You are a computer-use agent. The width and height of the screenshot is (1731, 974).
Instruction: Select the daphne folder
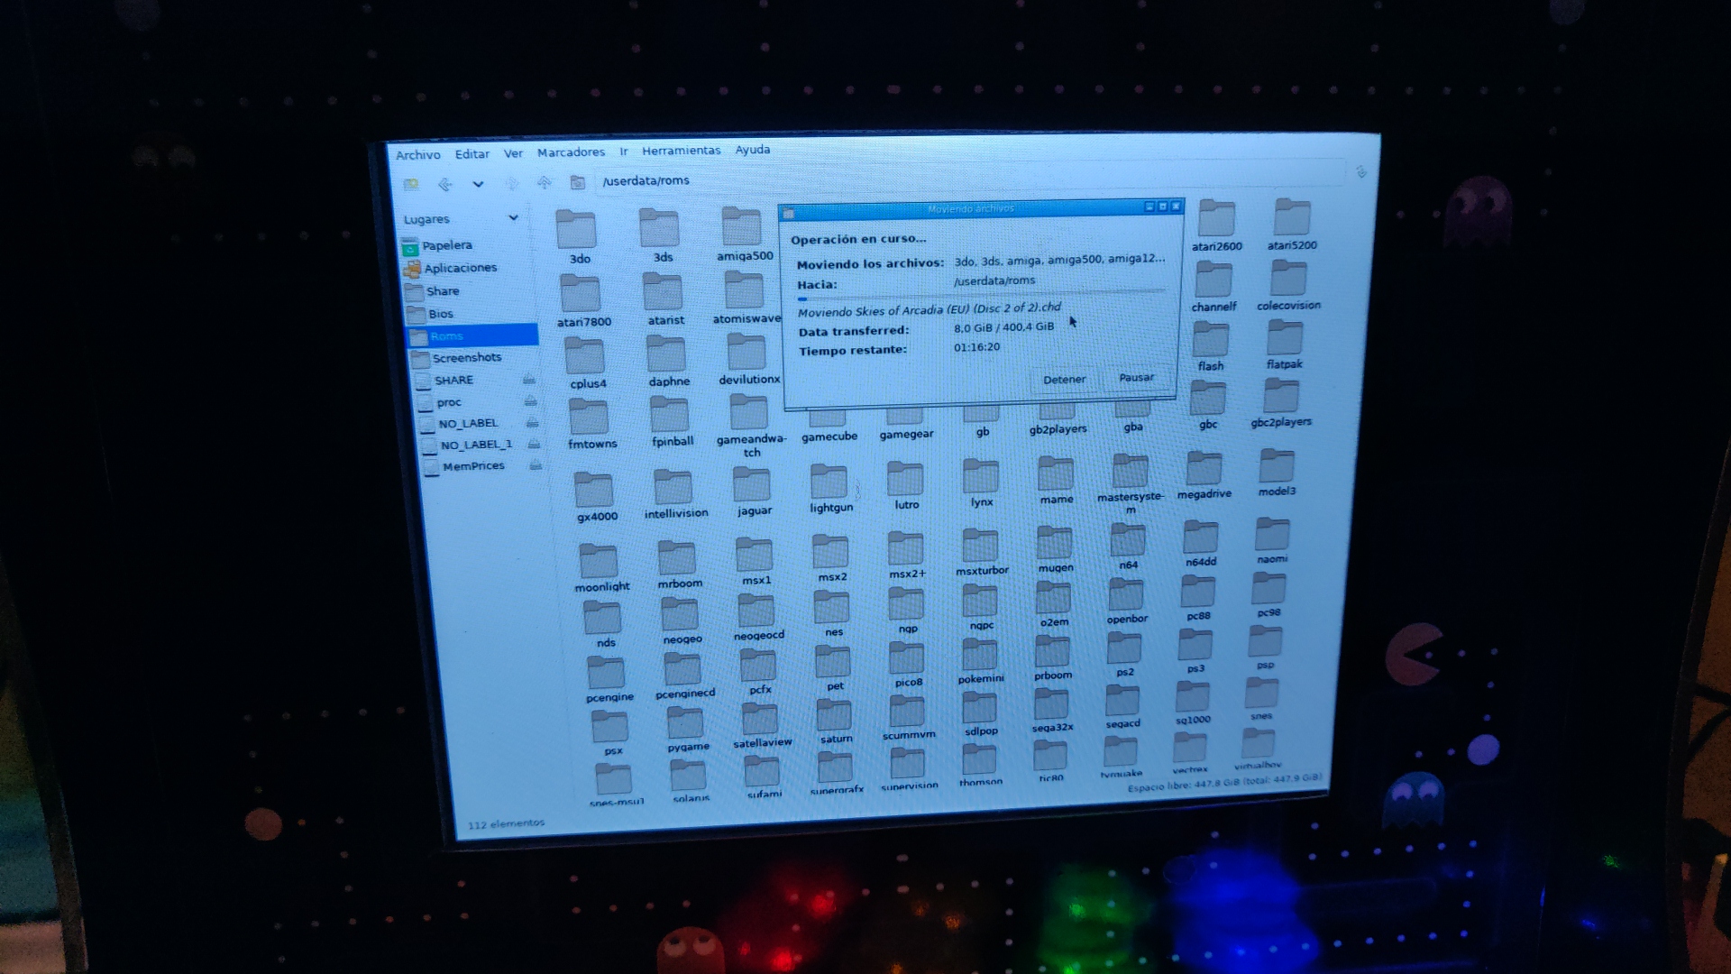point(668,362)
